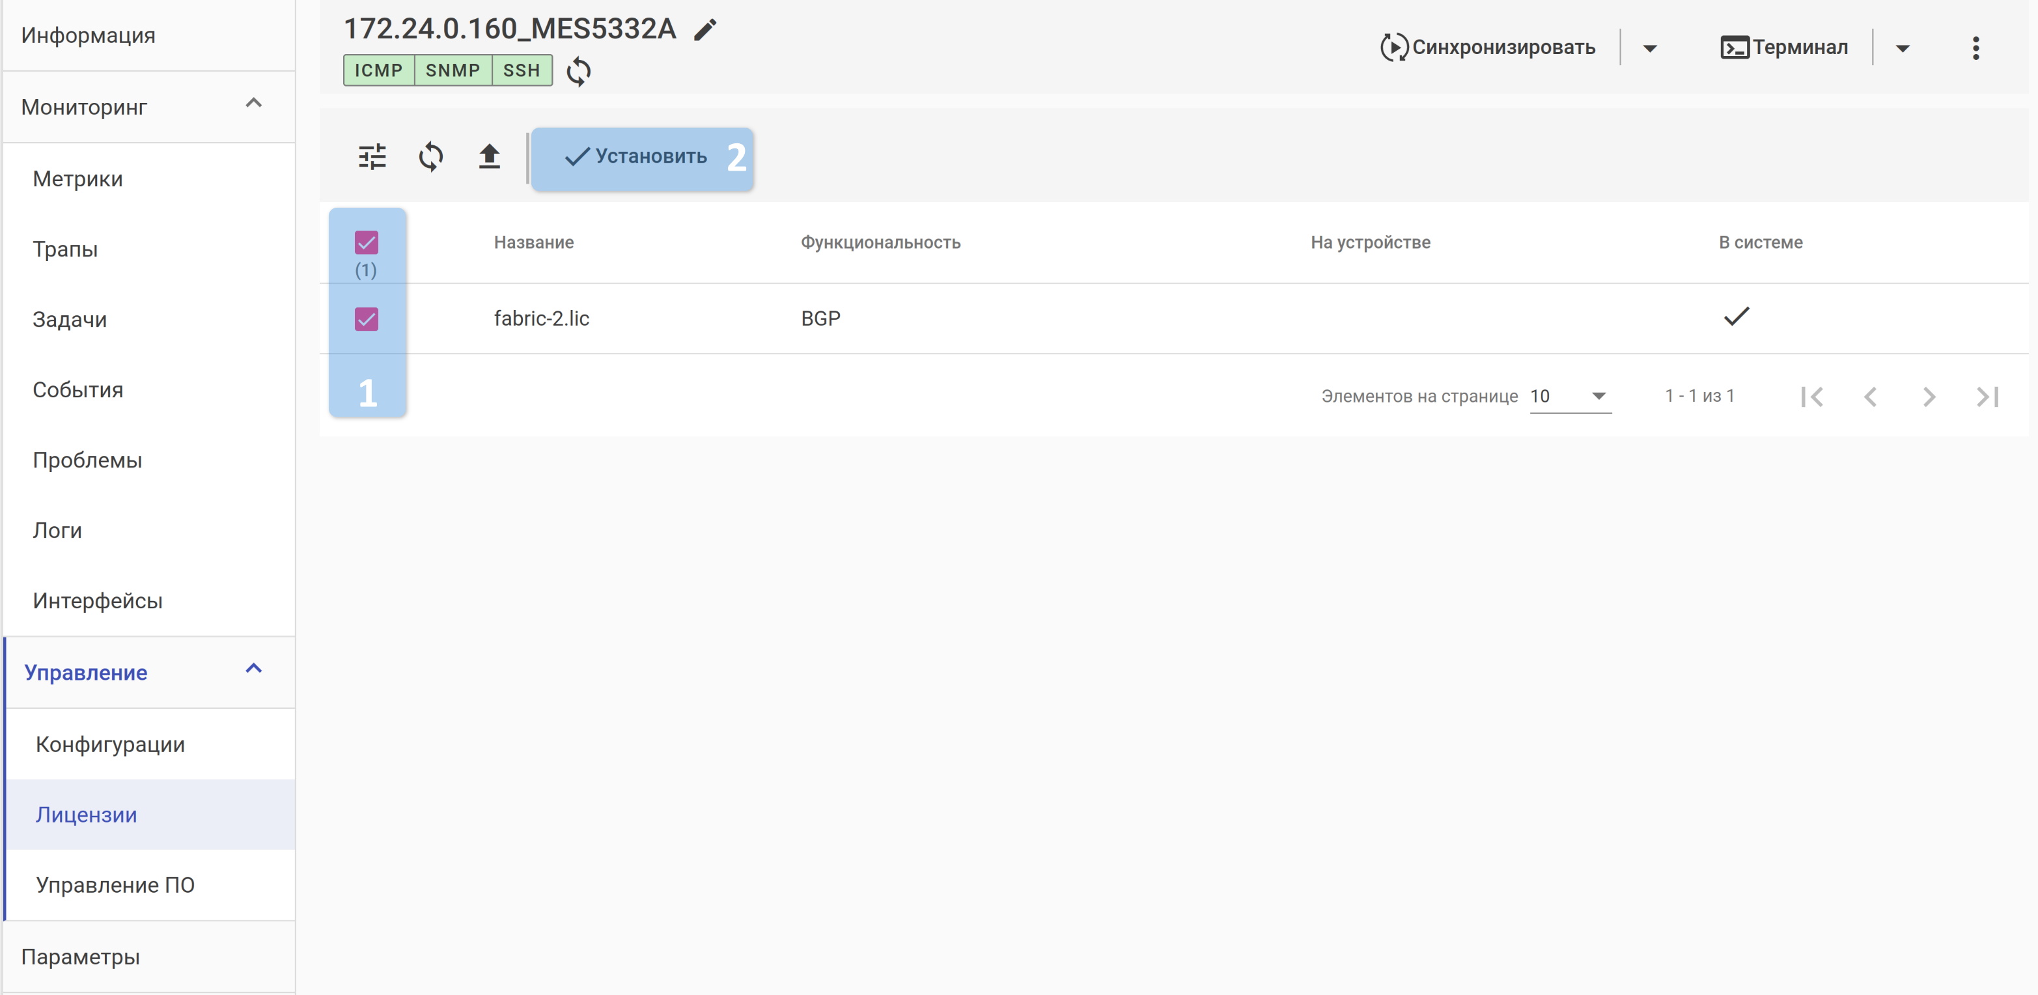Open dropdown arrow next to Синхронизировать

coord(1649,48)
